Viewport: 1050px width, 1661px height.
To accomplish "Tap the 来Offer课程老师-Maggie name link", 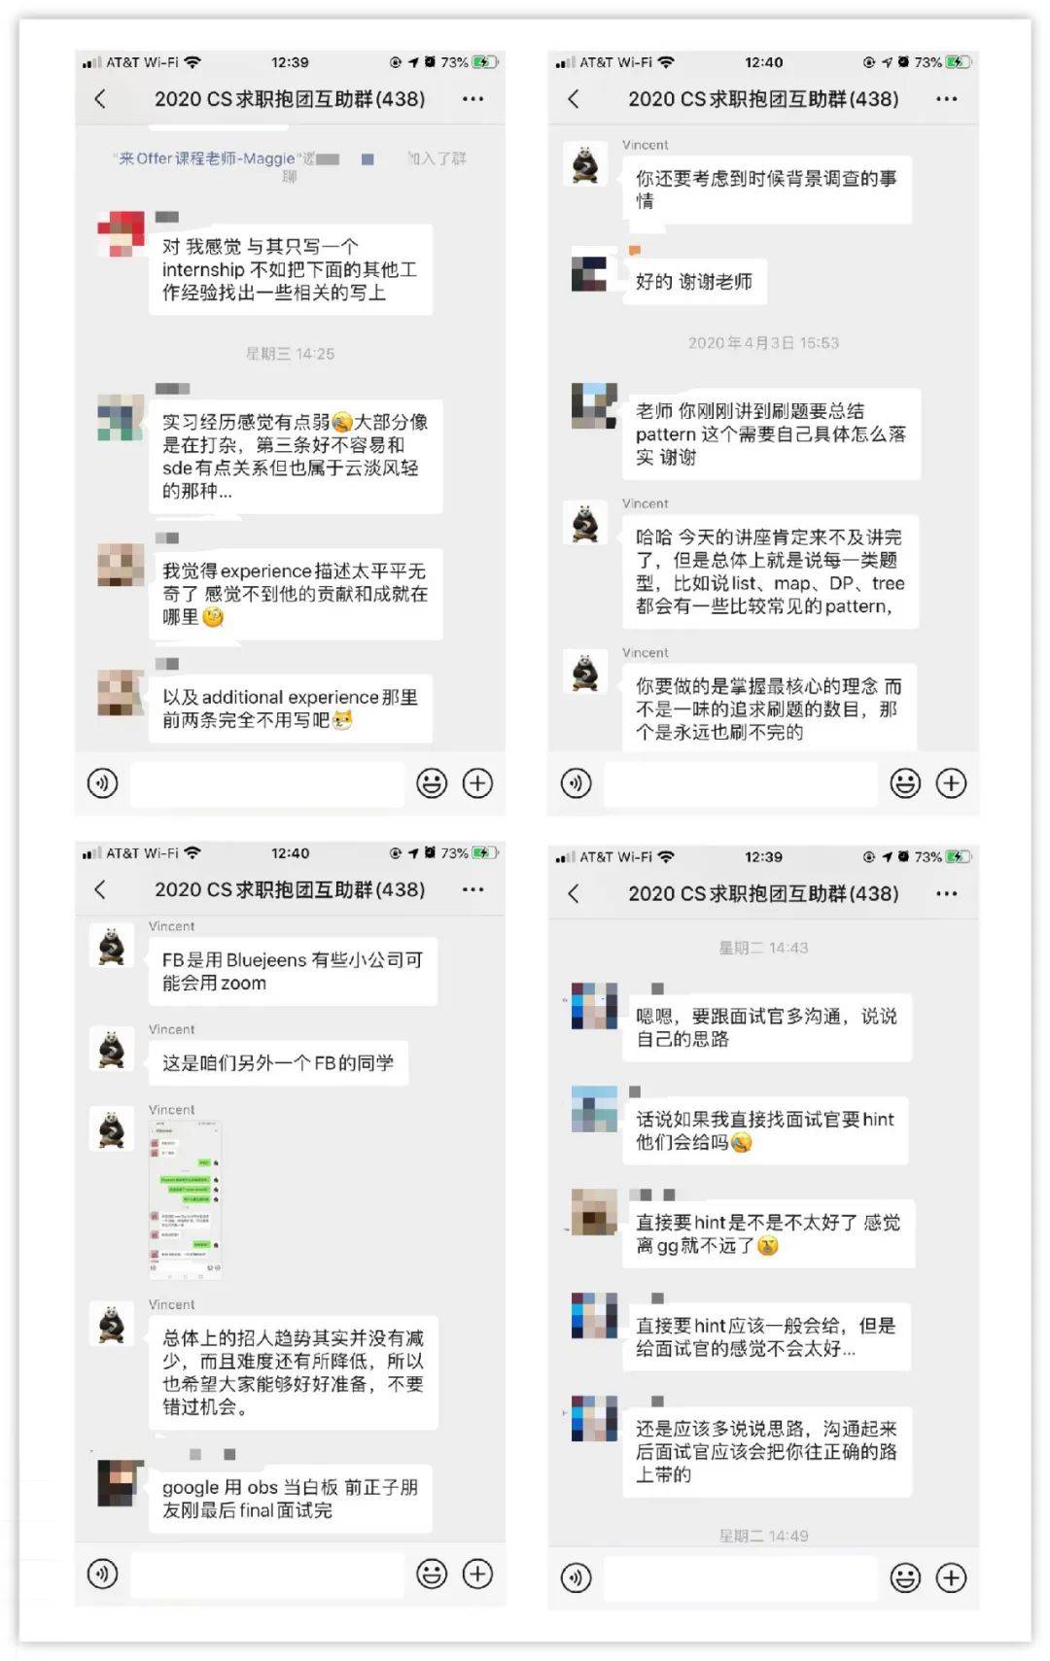I will [207, 158].
